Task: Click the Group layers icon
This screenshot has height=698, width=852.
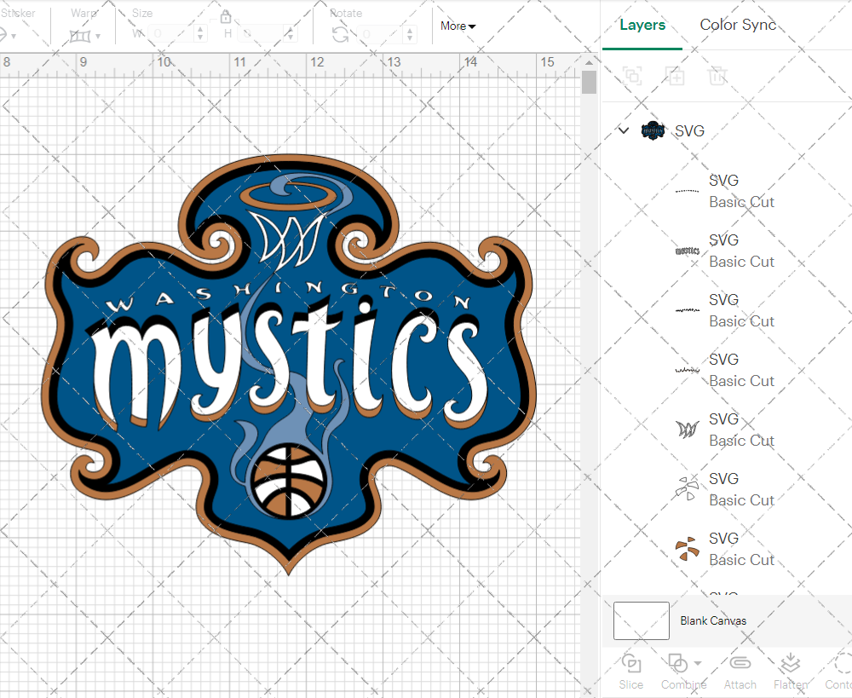Action: (632, 76)
